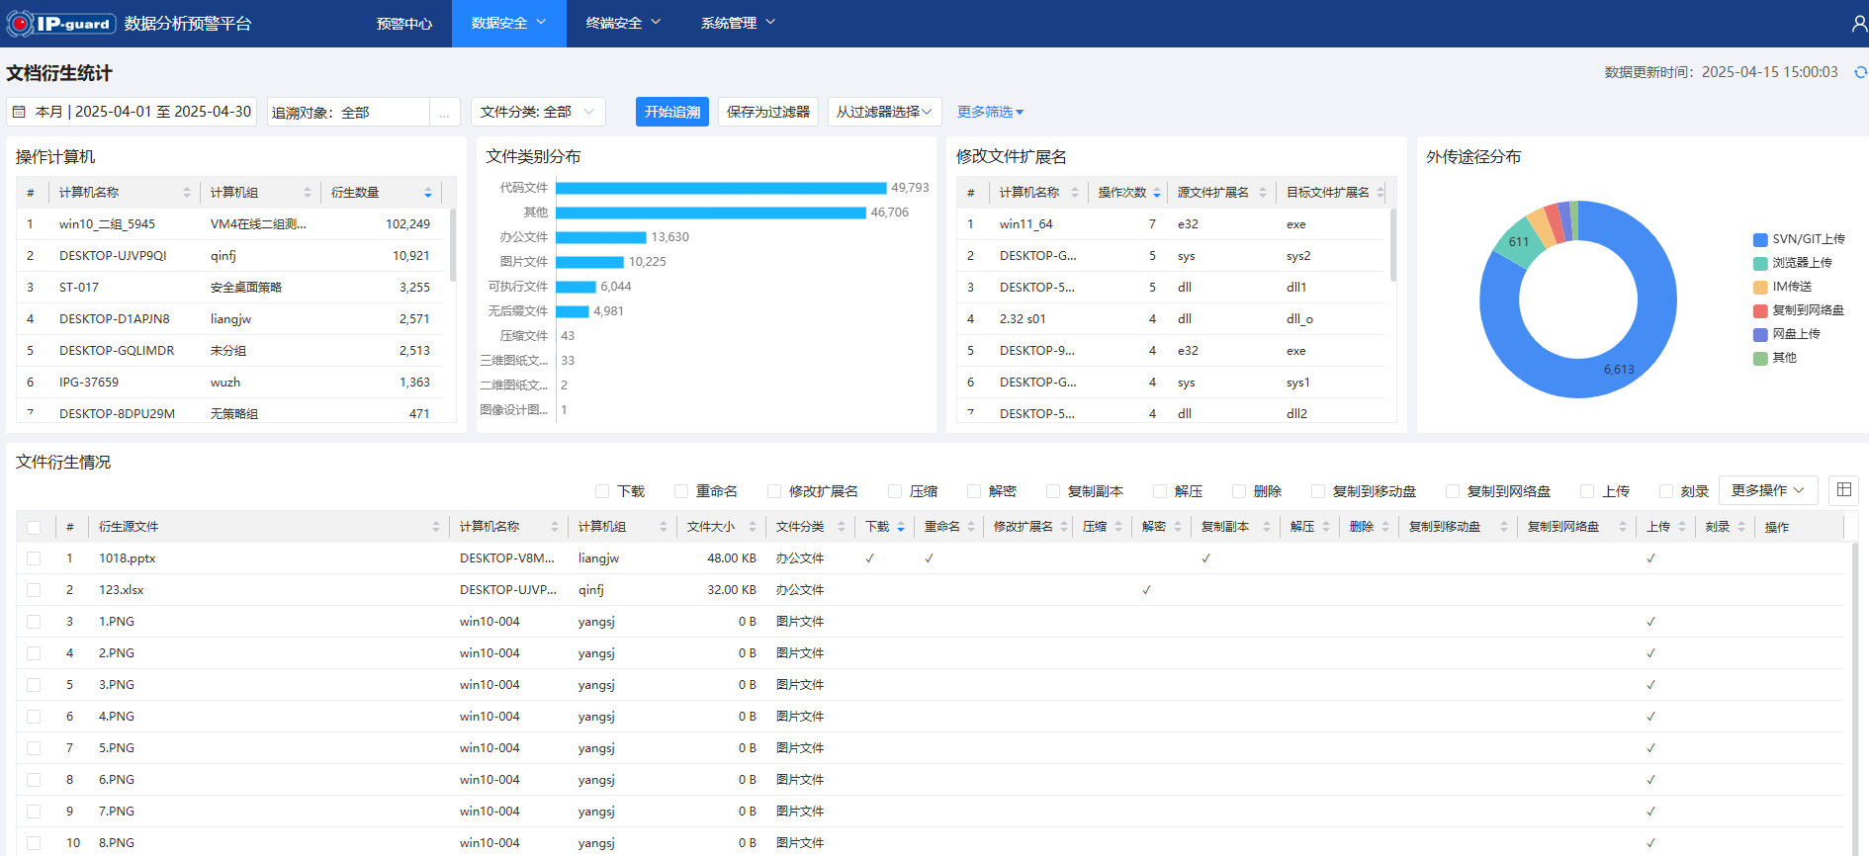Image resolution: width=1869 pixels, height=856 pixels.
Task: Click sort icon on 压缩 column header
Action: pos(1118,527)
